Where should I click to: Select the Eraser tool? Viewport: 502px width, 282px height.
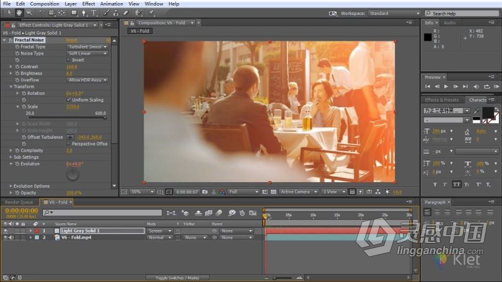coord(126,13)
